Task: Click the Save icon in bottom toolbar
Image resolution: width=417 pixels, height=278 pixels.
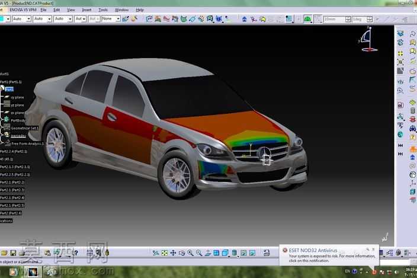Action: (13, 253)
